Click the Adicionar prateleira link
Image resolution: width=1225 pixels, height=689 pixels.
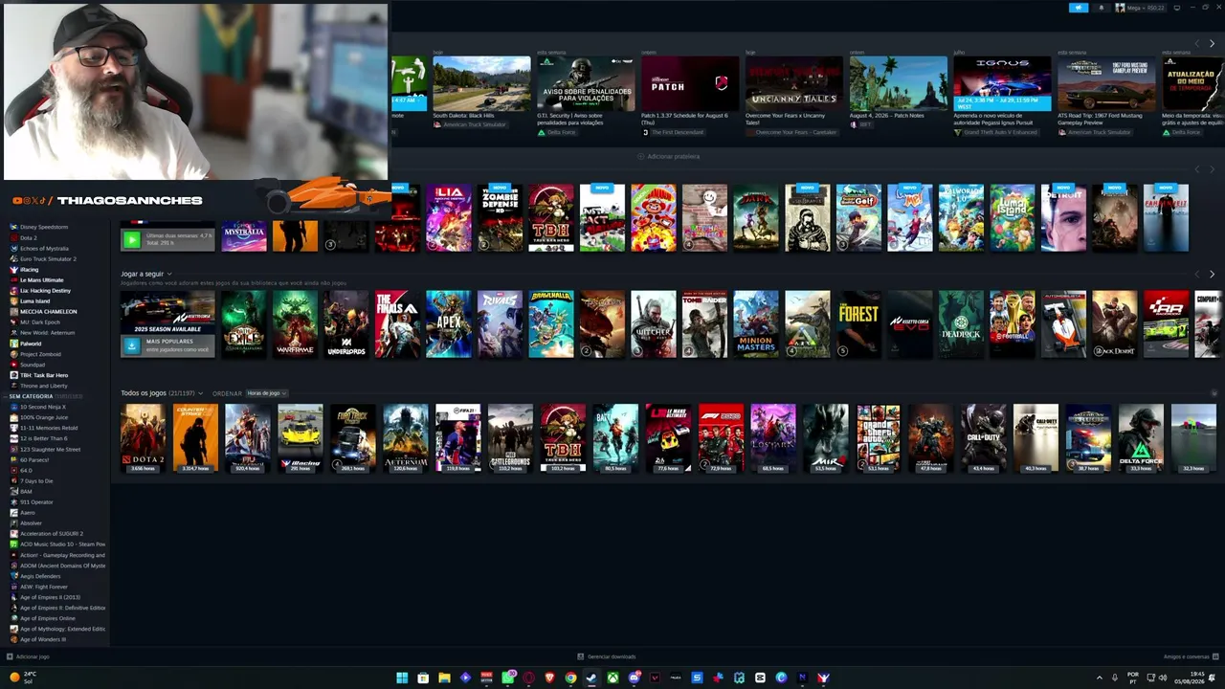click(x=669, y=156)
